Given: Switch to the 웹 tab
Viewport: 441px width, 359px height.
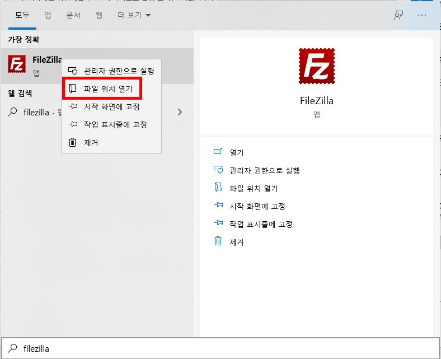Looking at the screenshot, I should [x=98, y=15].
